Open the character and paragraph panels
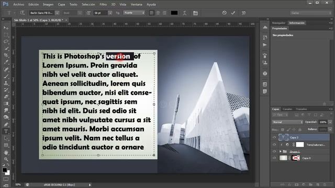 coord(195,13)
